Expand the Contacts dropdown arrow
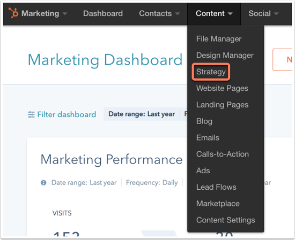The width and height of the screenshot is (295, 240). pos(178,14)
